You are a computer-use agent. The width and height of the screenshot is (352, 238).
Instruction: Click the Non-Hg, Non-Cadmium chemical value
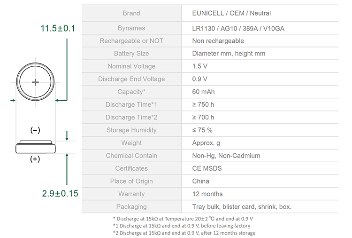[x=226, y=156]
